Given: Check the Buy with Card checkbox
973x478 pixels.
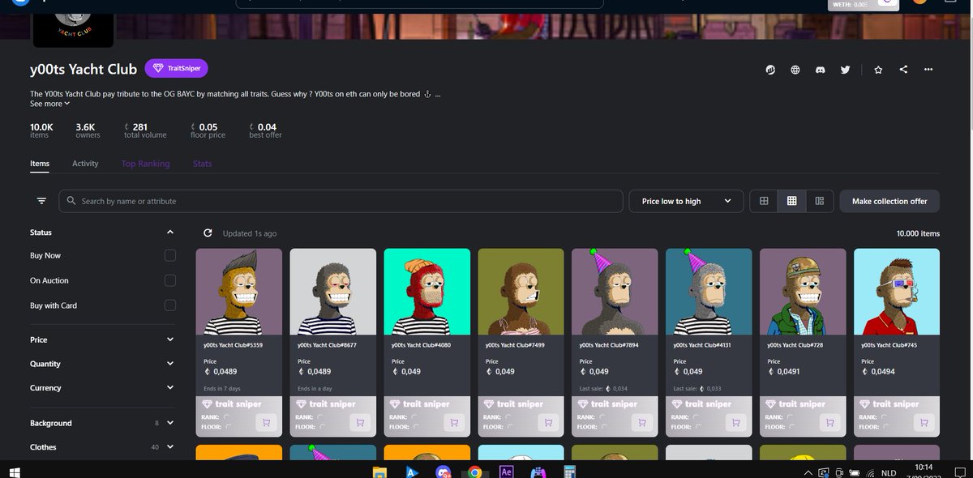Looking at the screenshot, I should [x=169, y=305].
